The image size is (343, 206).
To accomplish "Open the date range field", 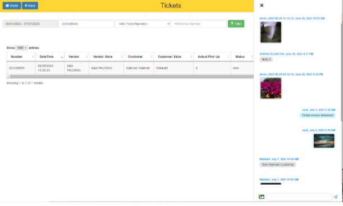I will [30, 24].
